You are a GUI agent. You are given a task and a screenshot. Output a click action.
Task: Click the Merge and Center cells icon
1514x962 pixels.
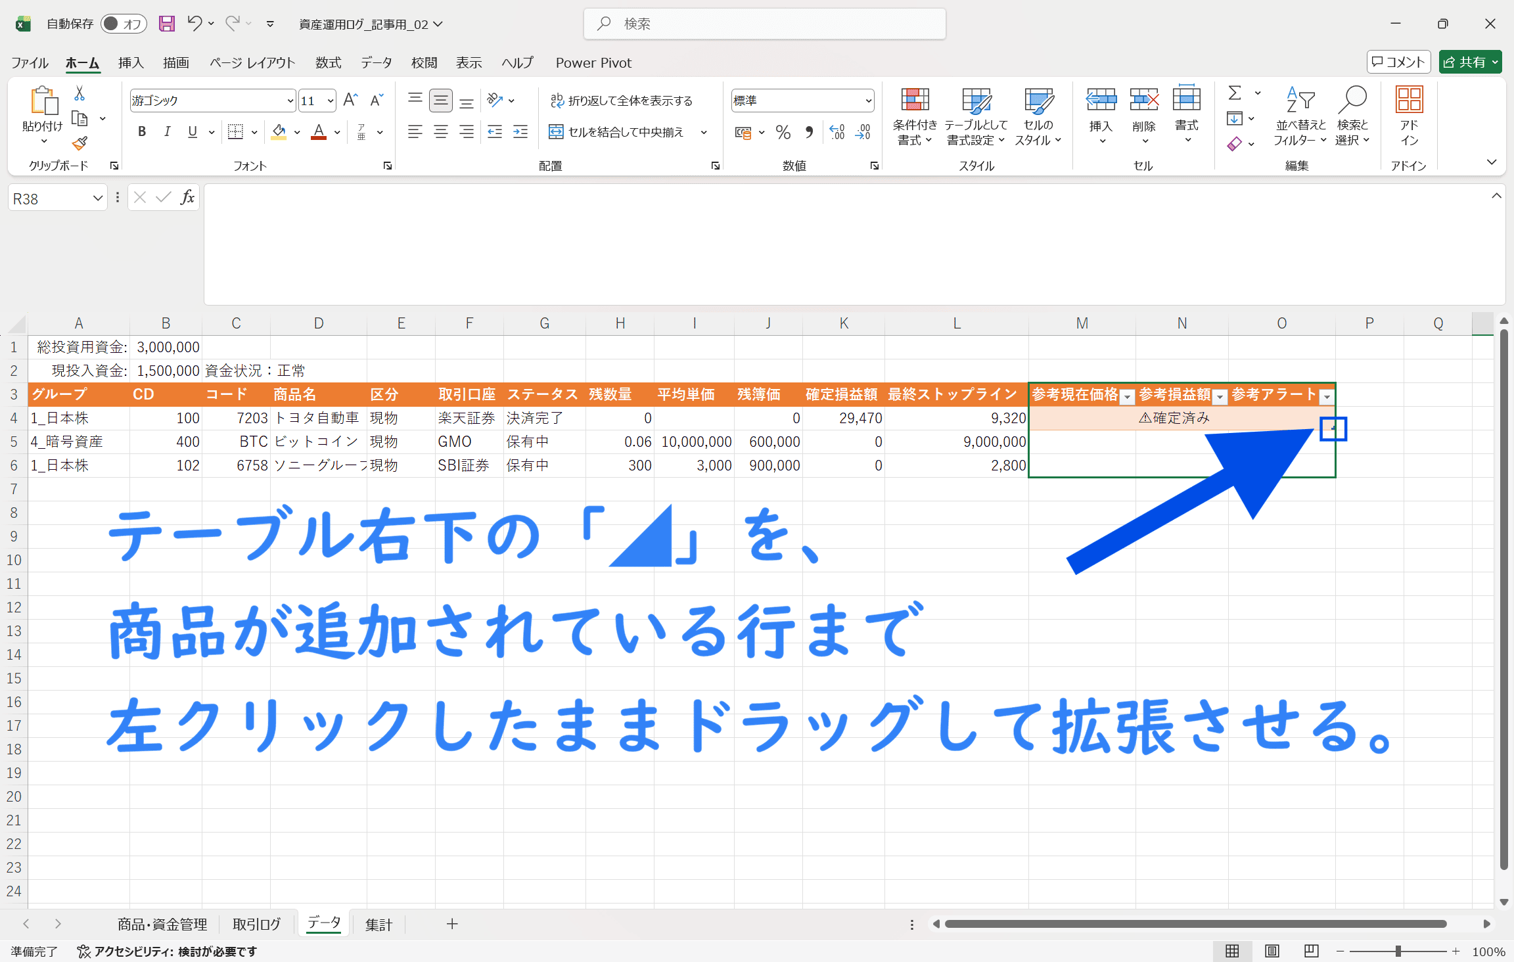tap(556, 132)
